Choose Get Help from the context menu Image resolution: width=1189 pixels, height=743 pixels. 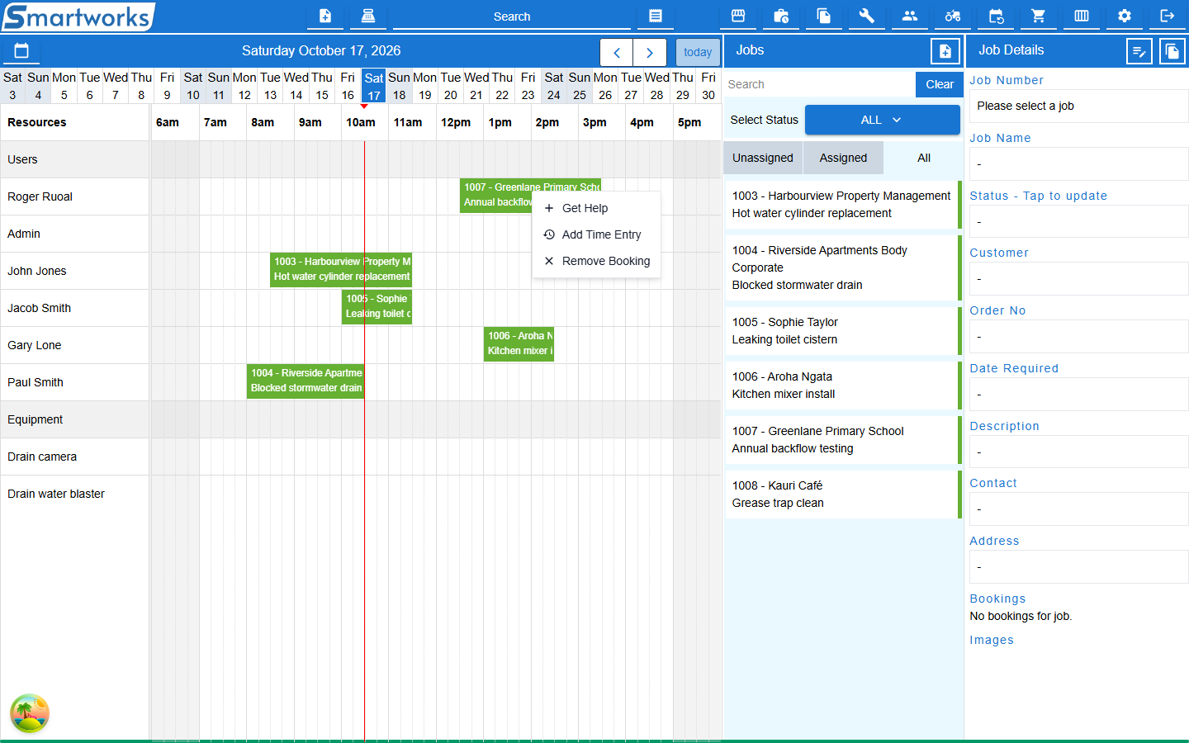(596, 208)
